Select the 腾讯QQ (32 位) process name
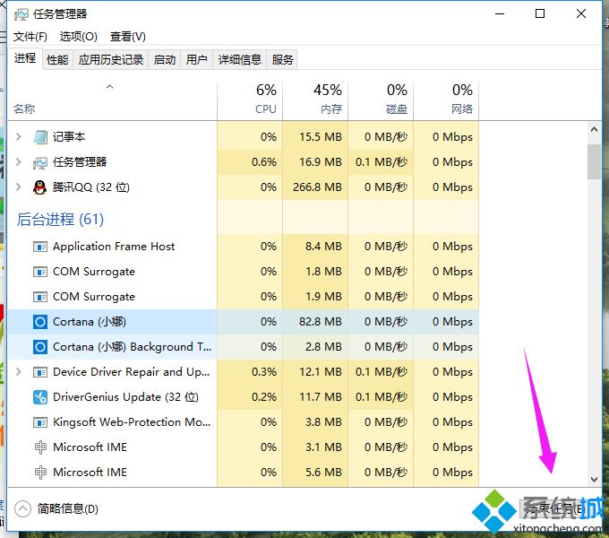This screenshot has width=609, height=538. pyautogui.click(x=90, y=187)
